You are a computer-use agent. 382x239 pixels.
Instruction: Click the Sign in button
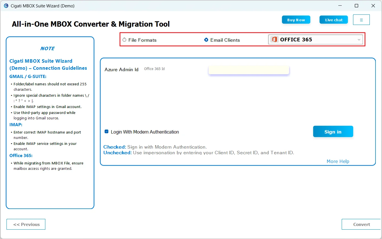click(x=333, y=132)
